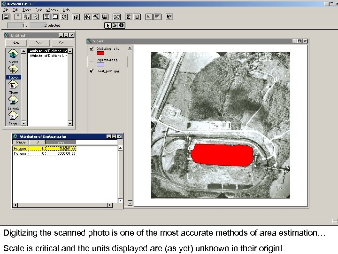
Task: Click the attribute table scroll right arrow
Action: [x=110, y=205]
